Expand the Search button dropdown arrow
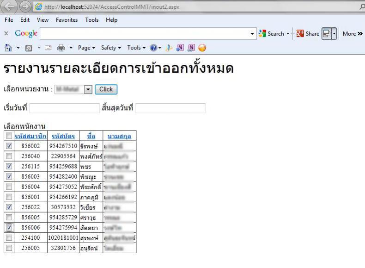 pyautogui.click(x=288, y=34)
